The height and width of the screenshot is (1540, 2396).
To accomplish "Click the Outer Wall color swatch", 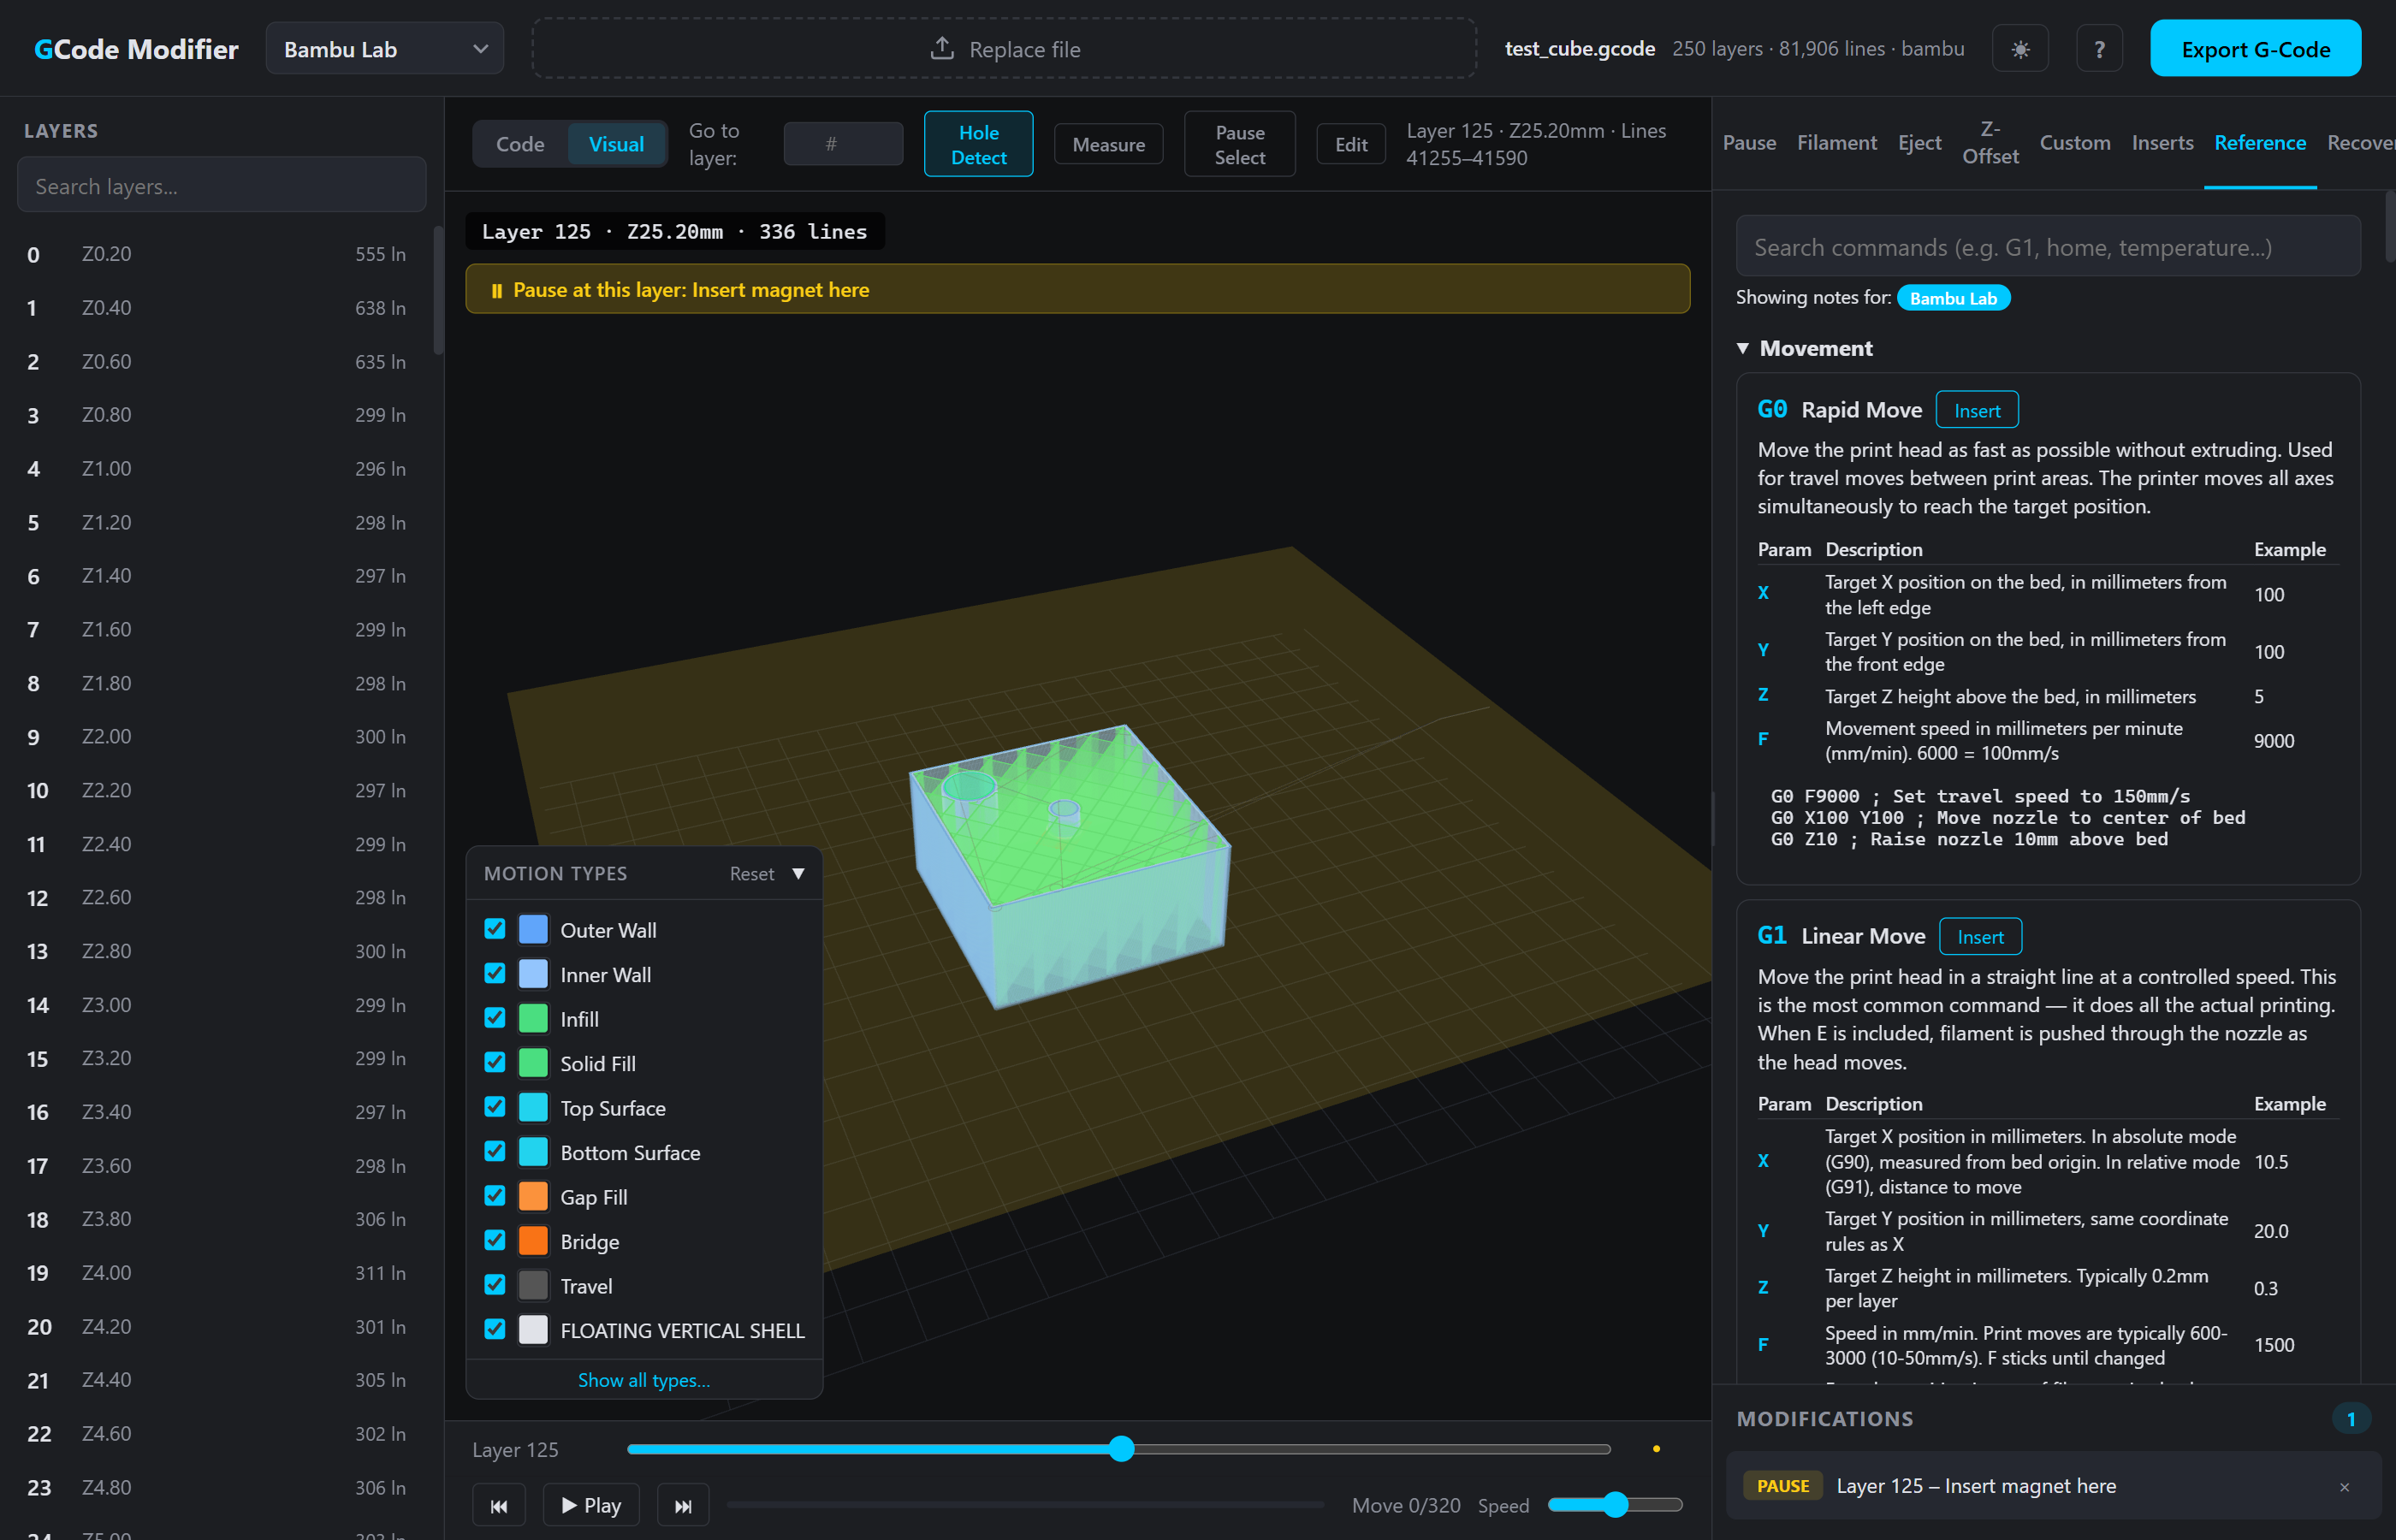I will click(533, 929).
